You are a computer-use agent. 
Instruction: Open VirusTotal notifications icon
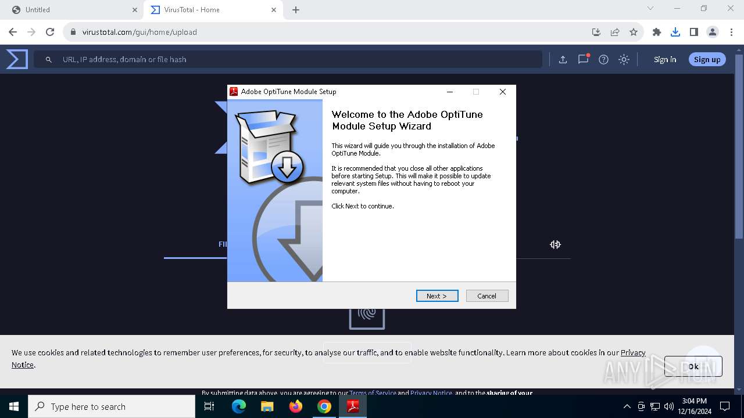pos(583,59)
